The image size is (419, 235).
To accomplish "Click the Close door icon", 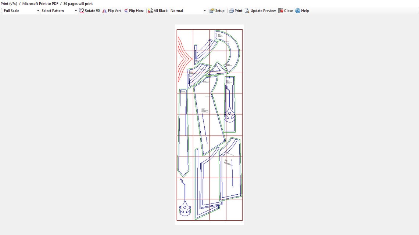I will pyautogui.click(x=280, y=11).
